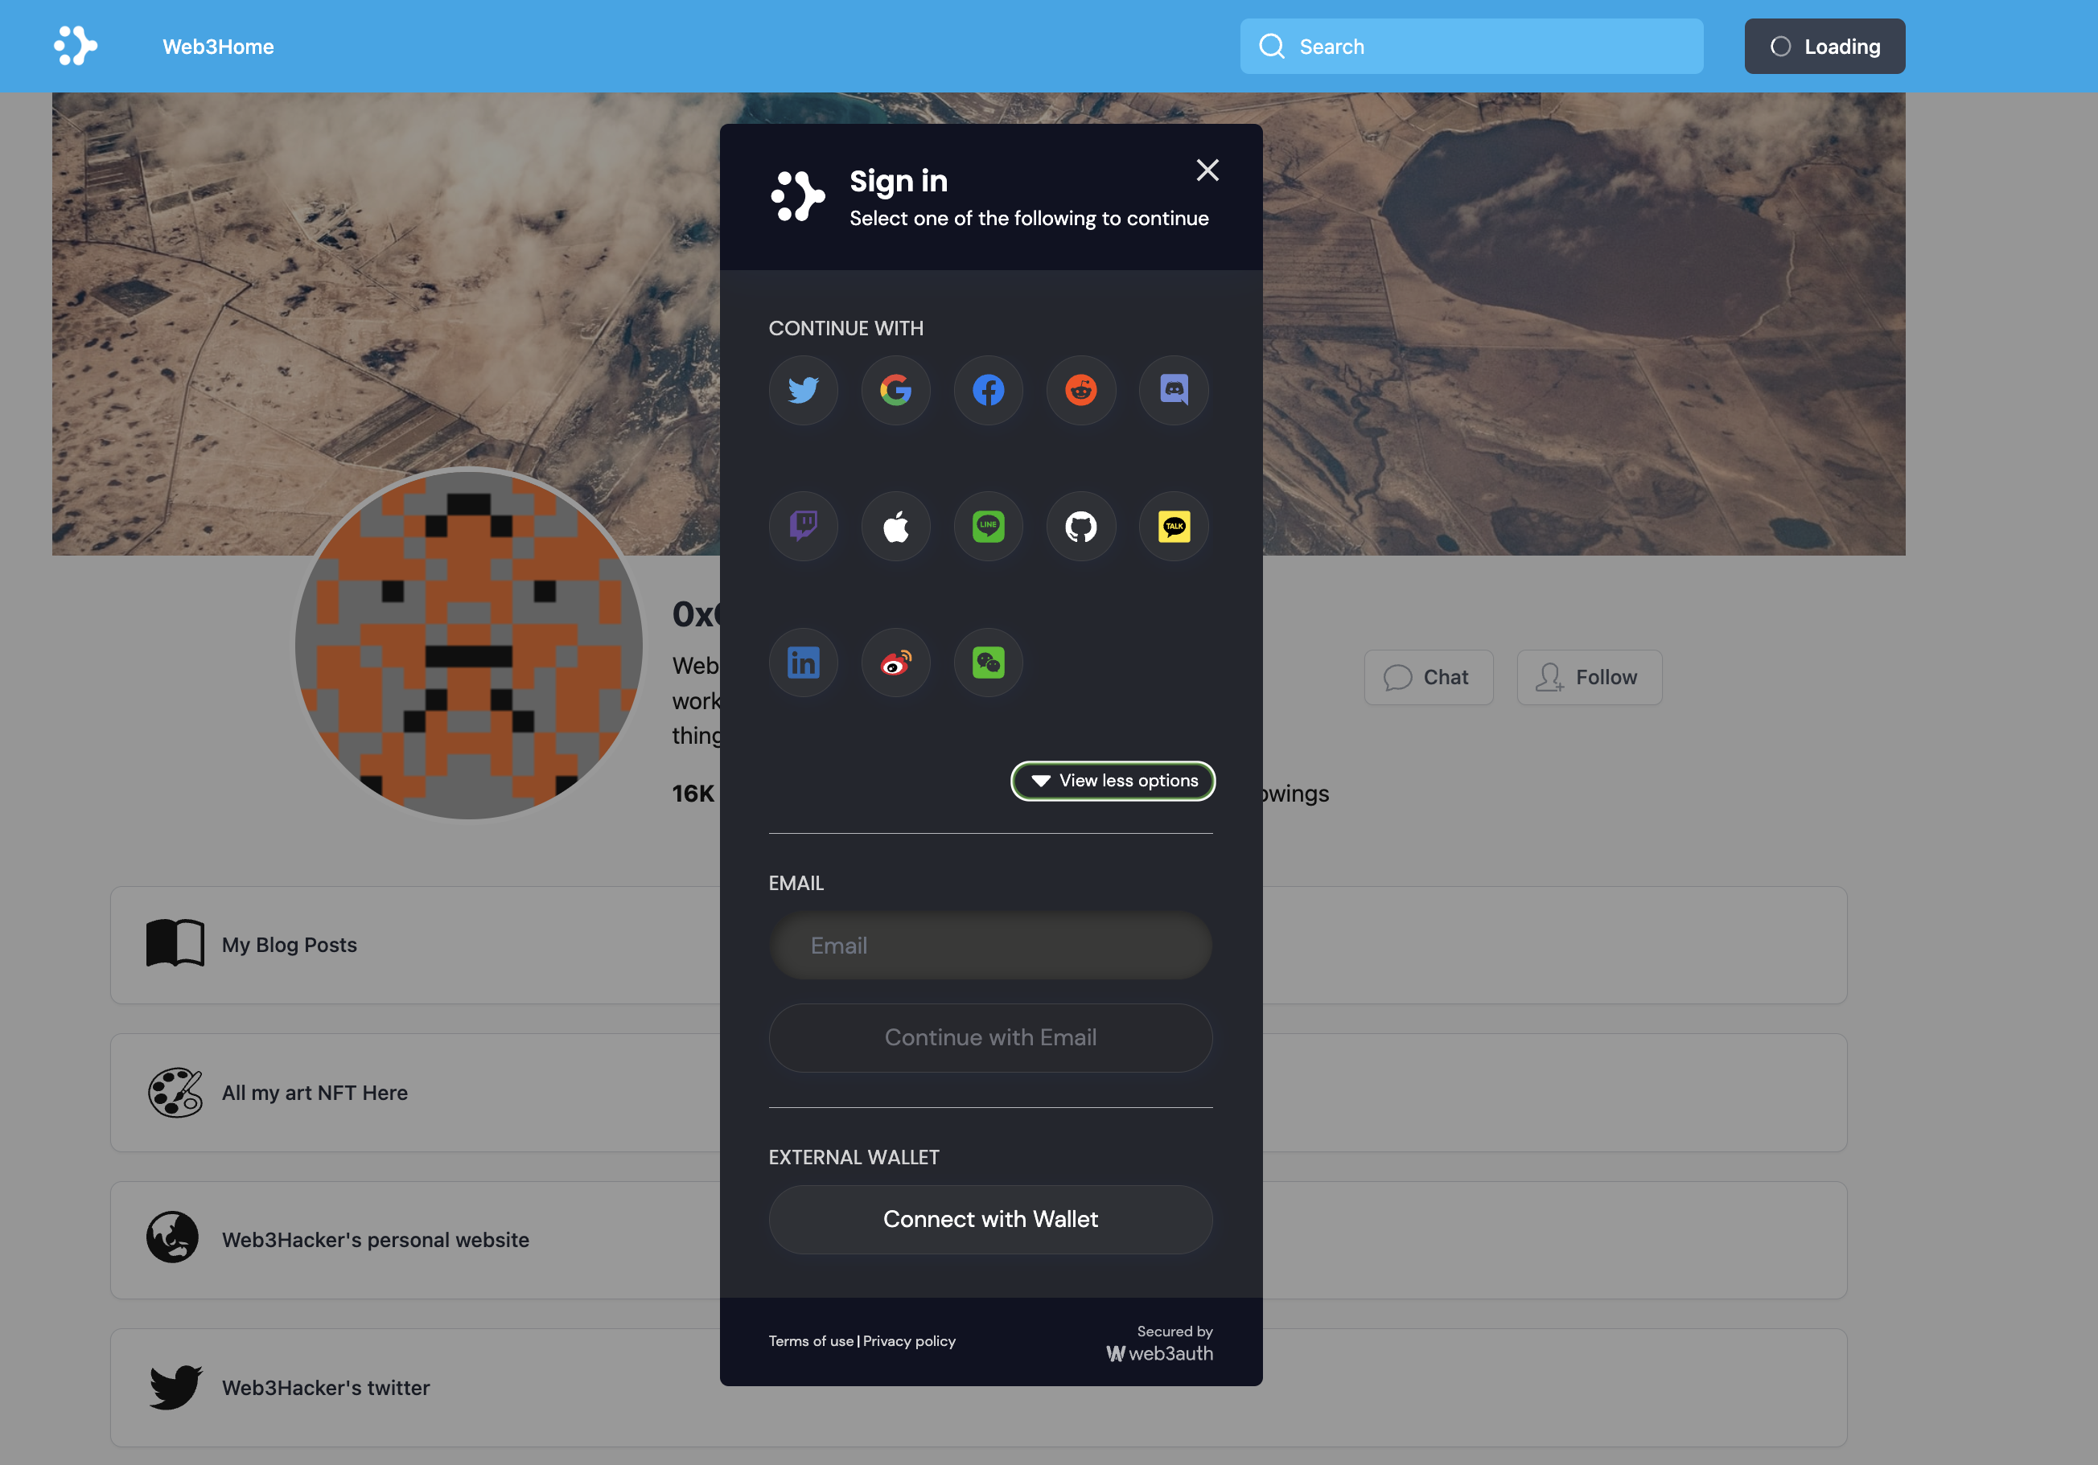Sign in with the Weibo icon
The image size is (2098, 1465).
[x=895, y=663]
